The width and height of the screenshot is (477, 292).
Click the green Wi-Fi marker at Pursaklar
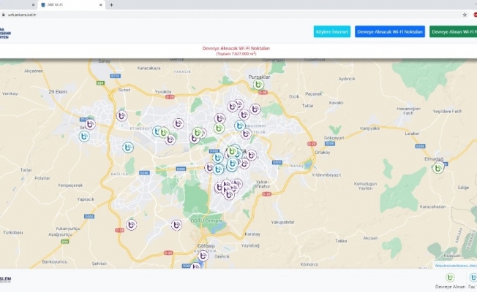pos(258,85)
